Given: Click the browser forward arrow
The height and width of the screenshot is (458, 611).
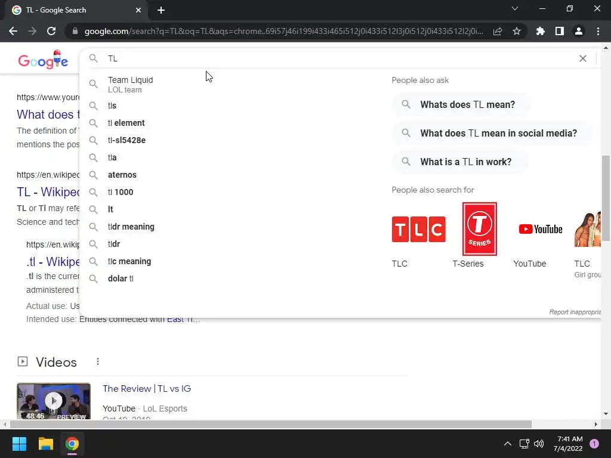Looking at the screenshot, I should click(x=32, y=31).
